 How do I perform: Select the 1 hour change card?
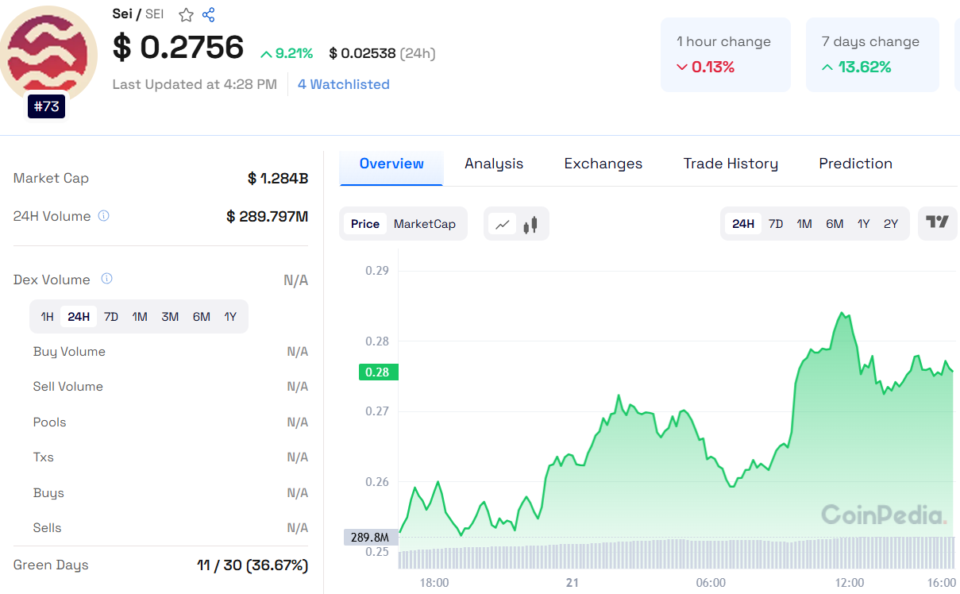coord(726,55)
